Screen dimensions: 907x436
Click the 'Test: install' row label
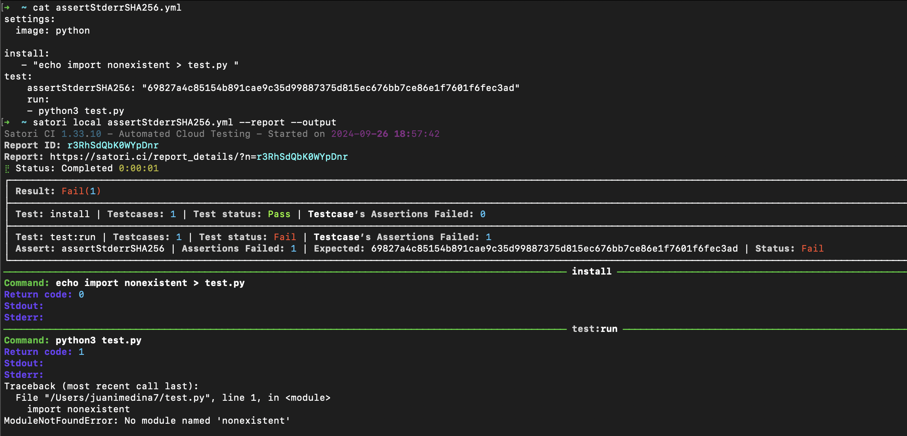tap(52, 214)
